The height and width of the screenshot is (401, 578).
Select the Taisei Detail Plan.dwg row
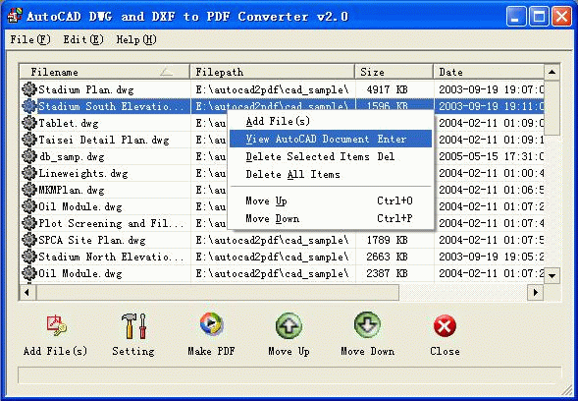pyautogui.click(x=282, y=140)
